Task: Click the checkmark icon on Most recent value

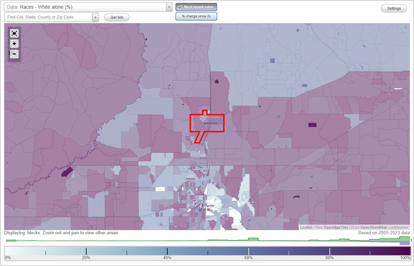Action: point(180,7)
